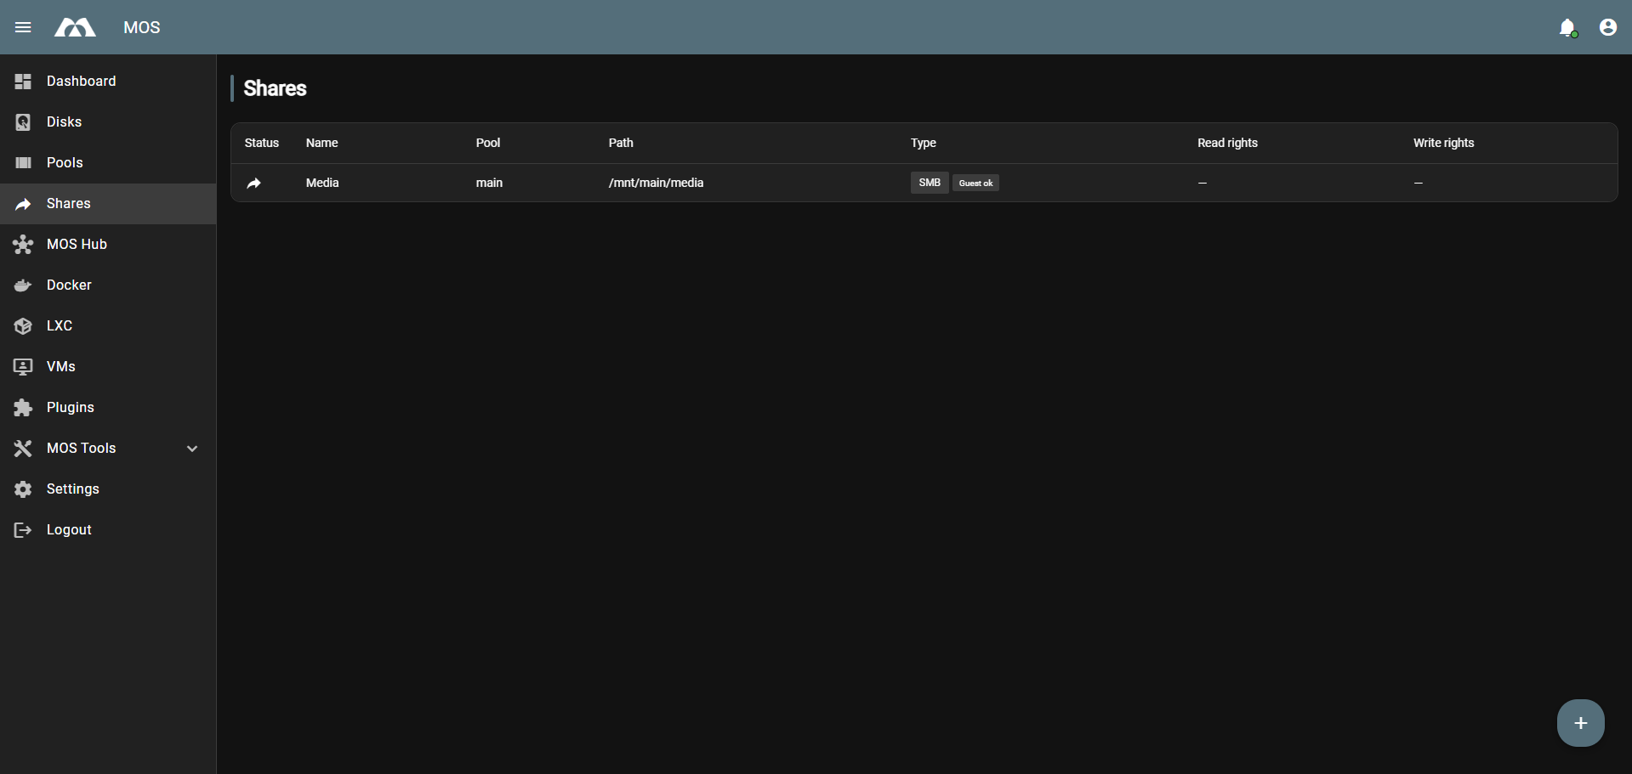The image size is (1632, 774).
Task: Click the Guest ok badge
Action: [975, 183]
